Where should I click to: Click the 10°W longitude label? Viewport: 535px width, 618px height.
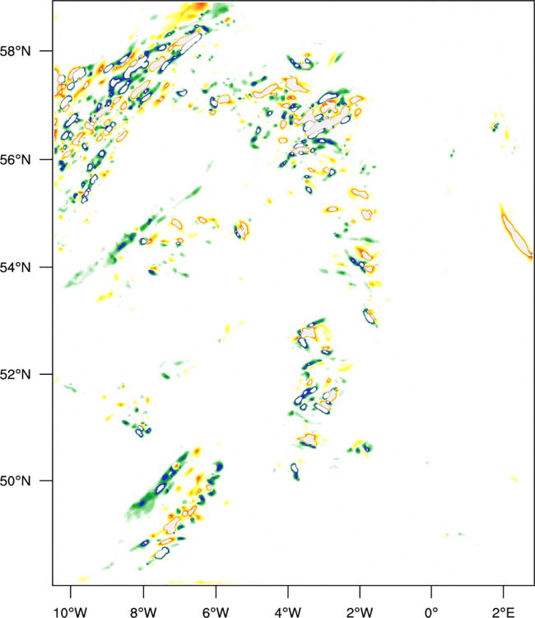point(71,612)
